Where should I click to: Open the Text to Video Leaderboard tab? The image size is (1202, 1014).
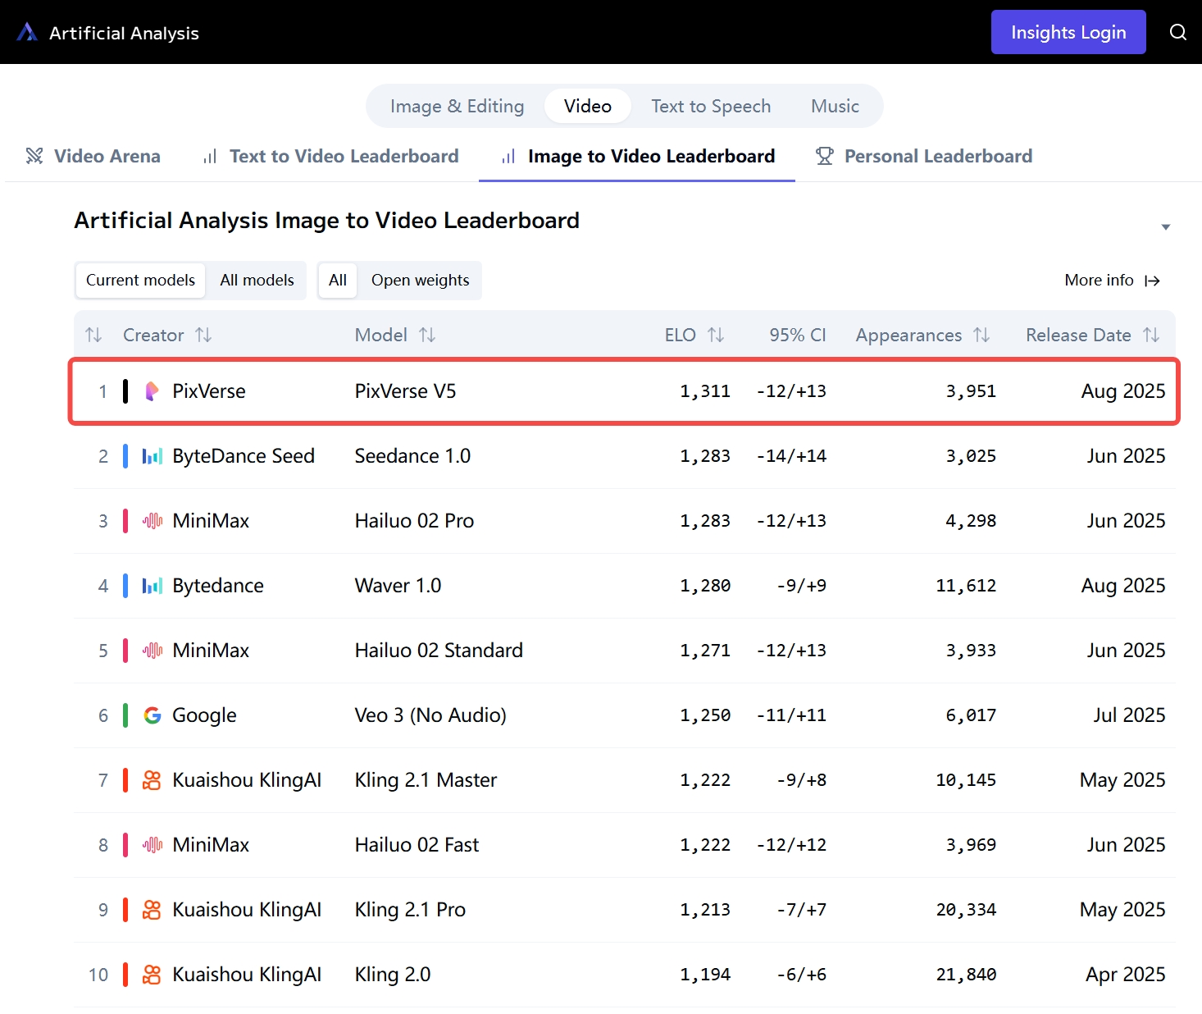click(344, 156)
